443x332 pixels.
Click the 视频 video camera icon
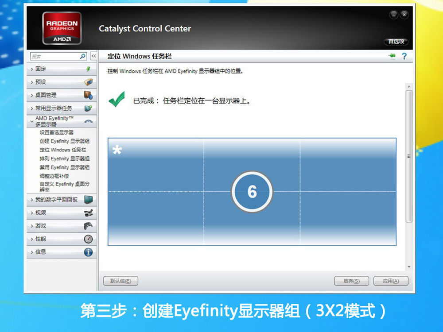(88, 213)
